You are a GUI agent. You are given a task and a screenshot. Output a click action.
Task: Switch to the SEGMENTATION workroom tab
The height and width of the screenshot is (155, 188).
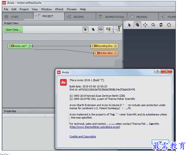coord(111,17)
